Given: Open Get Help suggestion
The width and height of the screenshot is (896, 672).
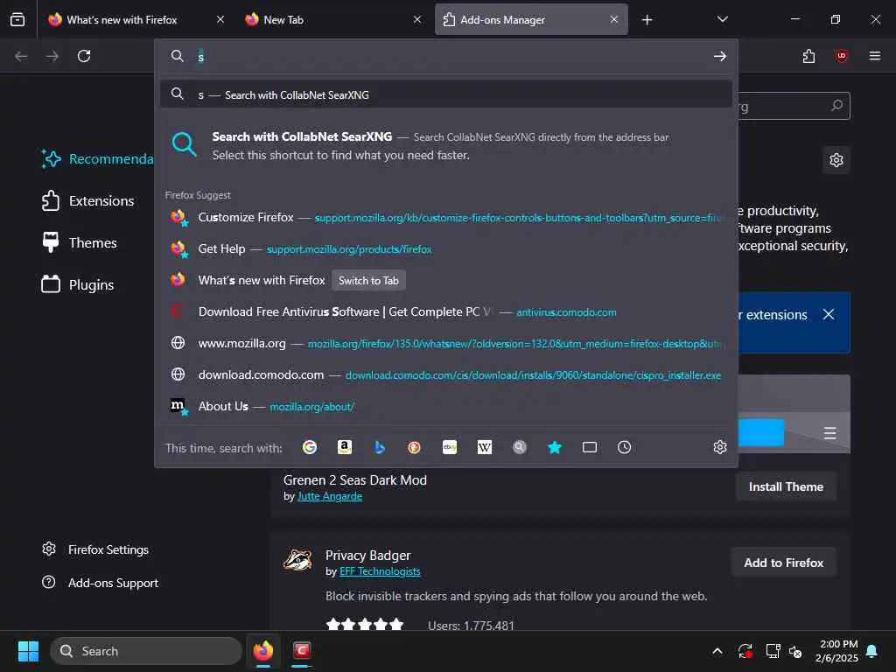Looking at the screenshot, I should 446,249.
